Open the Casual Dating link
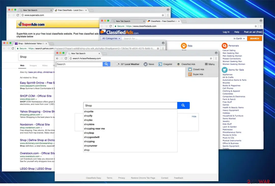Image resolution: width=275 pixels, height=186 pixels. point(229,50)
